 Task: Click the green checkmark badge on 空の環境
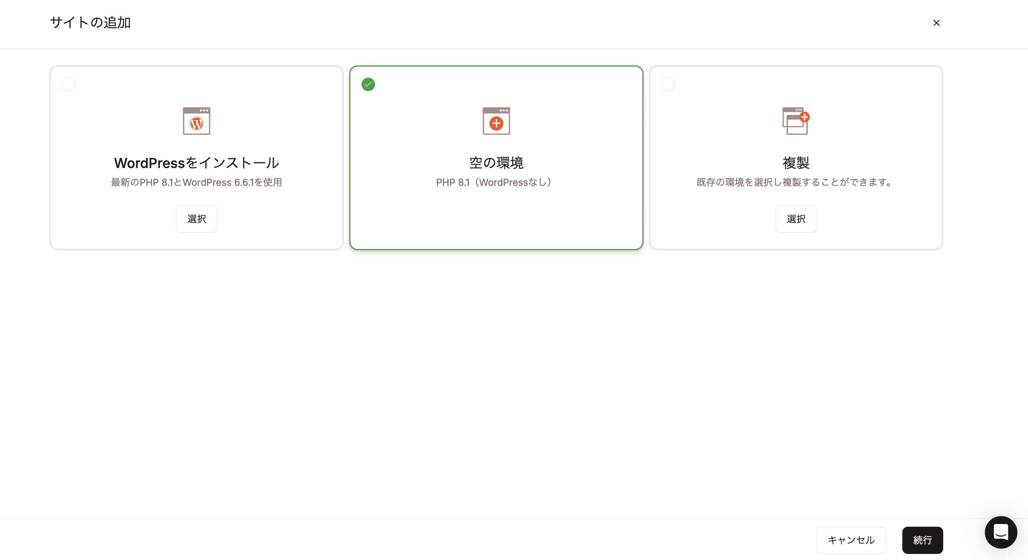pyautogui.click(x=368, y=84)
